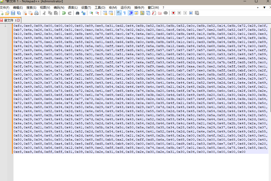271x181 pixels.
Task: Toggle the Document Map panel
Action: click(x=142, y=13)
